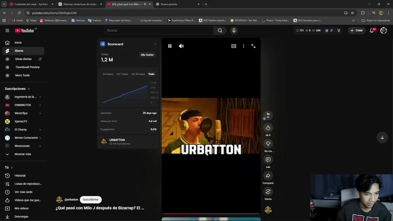The width and height of the screenshot is (393, 221).
Task: Open the Todos los marcadores folder
Action: click(376, 21)
